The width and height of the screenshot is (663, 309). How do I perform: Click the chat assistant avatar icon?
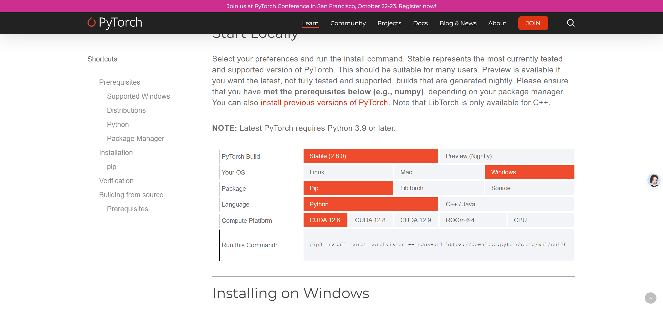(654, 180)
